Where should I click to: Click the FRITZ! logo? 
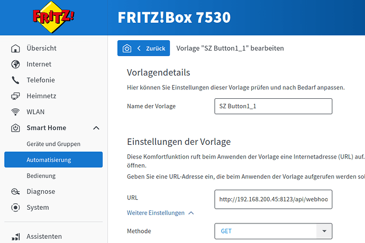[x=53, y=17]
